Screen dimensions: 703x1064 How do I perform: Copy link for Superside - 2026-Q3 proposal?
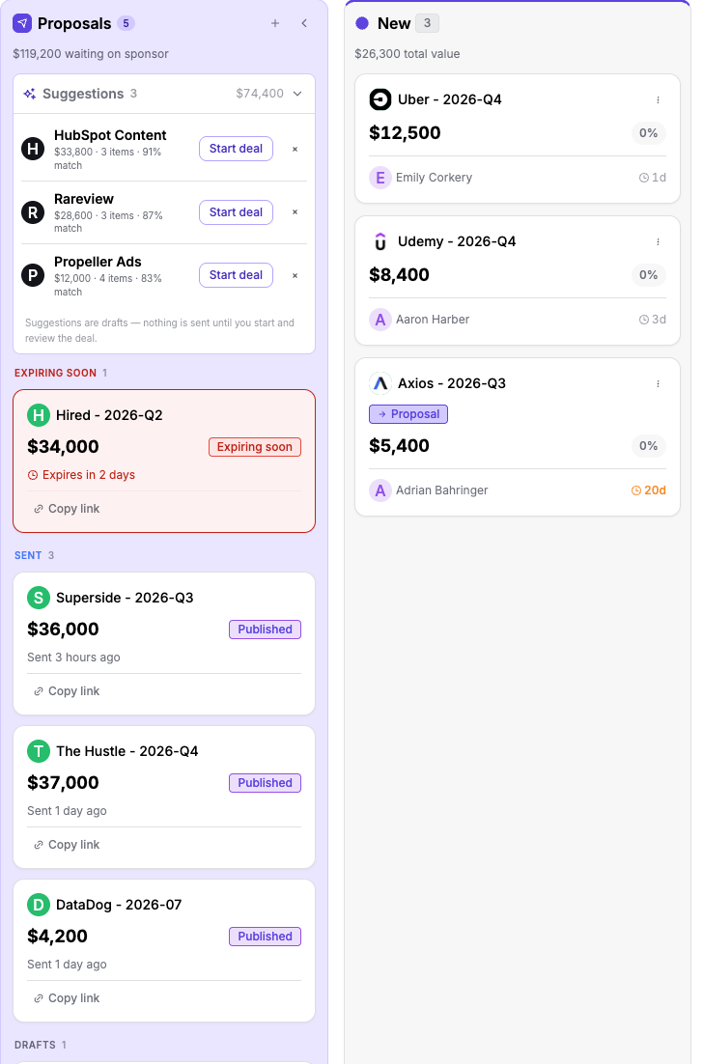[x=67, y=690]
